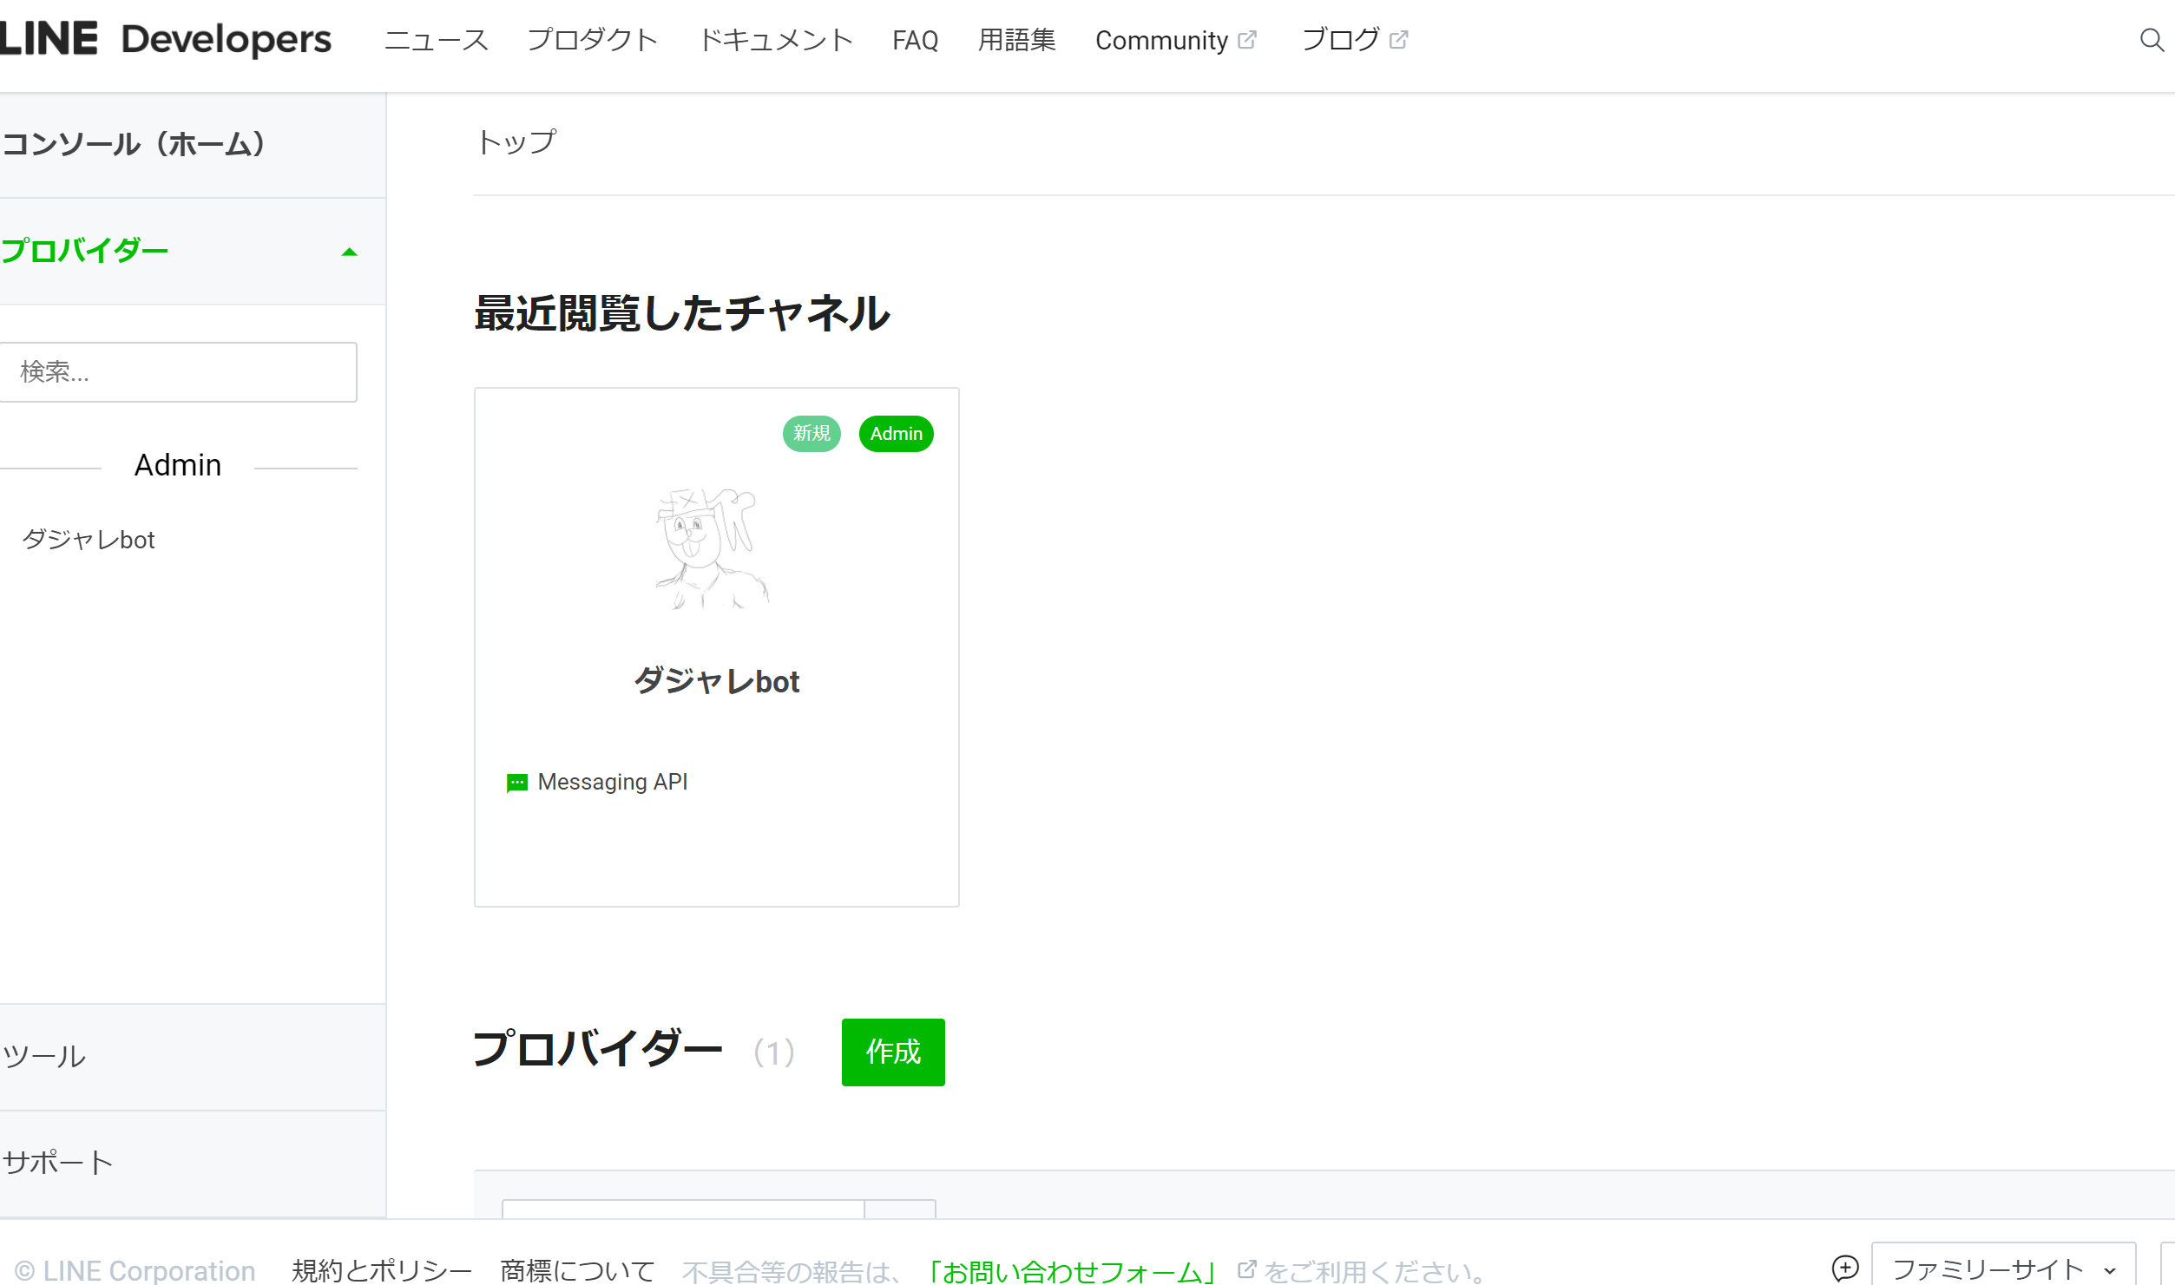Open the ダジャレbot channel thumbnail
2175x1285 pixels.
[716, 551]
